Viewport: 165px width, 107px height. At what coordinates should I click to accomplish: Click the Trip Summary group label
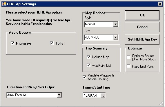[x=96, y=48]
